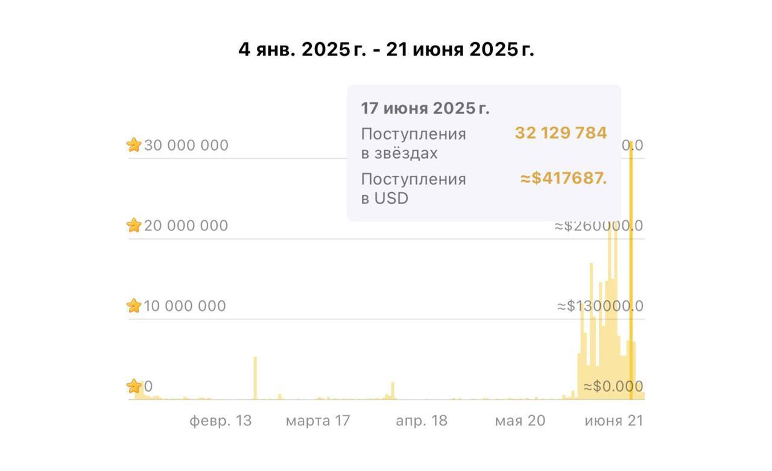
Task: Select the highlighted 17 June bar in chart
Action: 631,269
